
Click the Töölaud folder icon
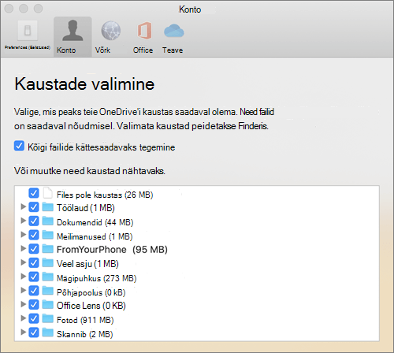tap(48, 206)
